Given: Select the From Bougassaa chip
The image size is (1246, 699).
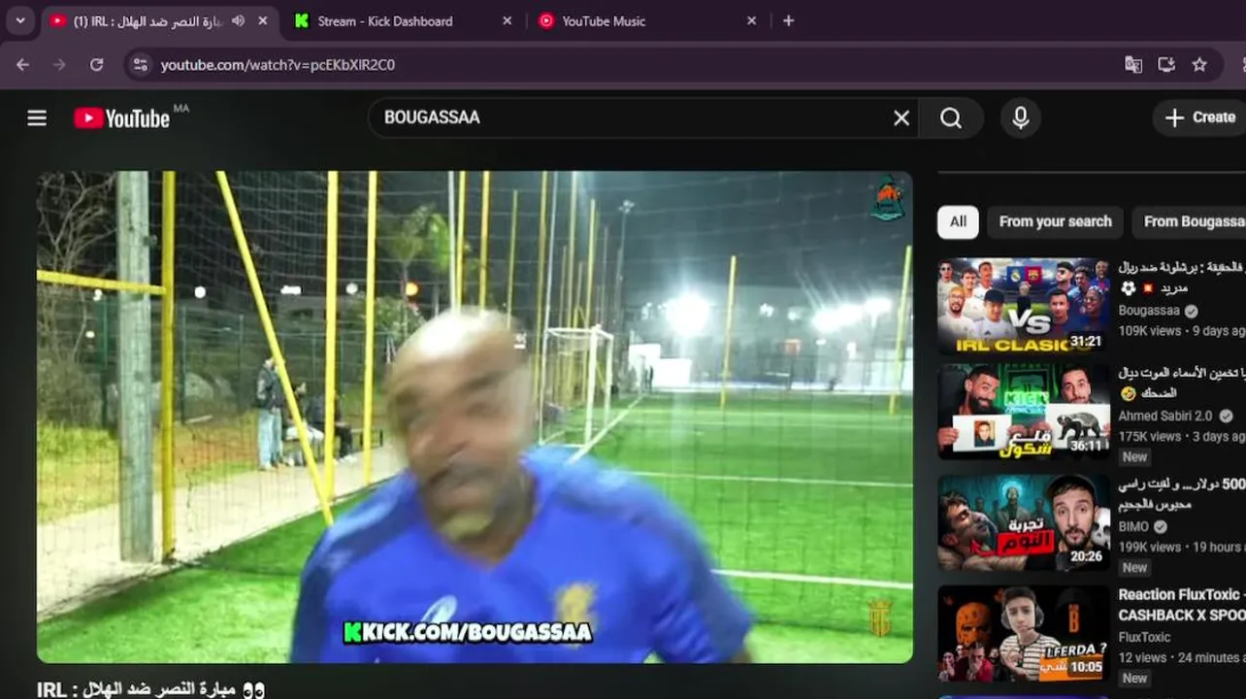Looking at the screenshot, I should 1190,221.
